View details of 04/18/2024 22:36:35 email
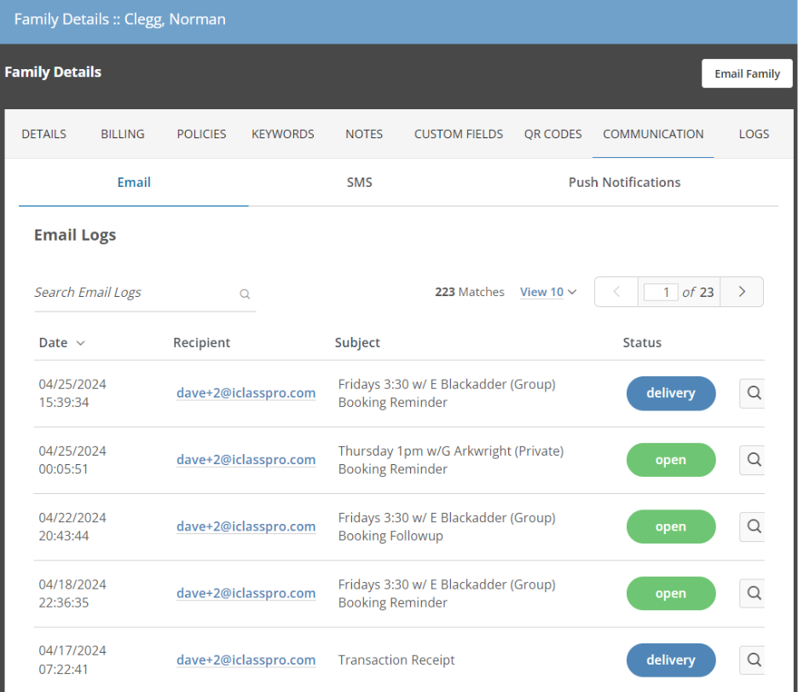The image size is (798, 692). pos(753,593)
